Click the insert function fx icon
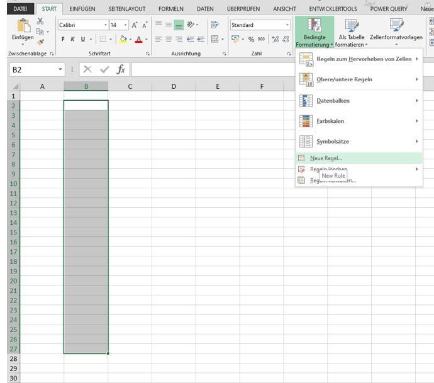The height and width of the screenshot is (383, 434). [121, 69]
